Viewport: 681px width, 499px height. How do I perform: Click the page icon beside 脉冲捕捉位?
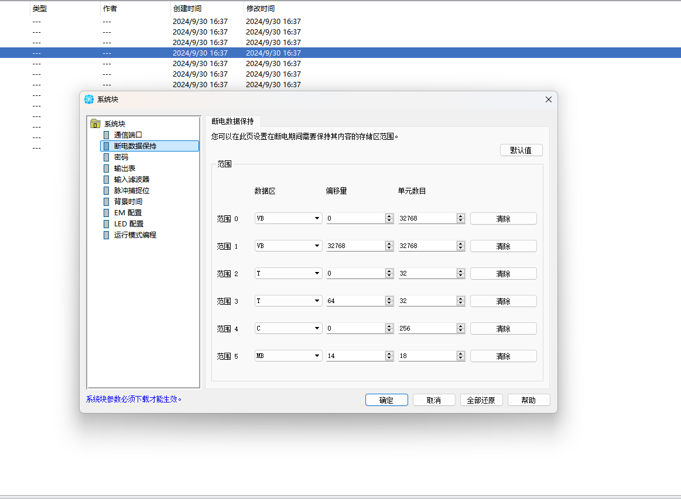(x=107, y=191)
